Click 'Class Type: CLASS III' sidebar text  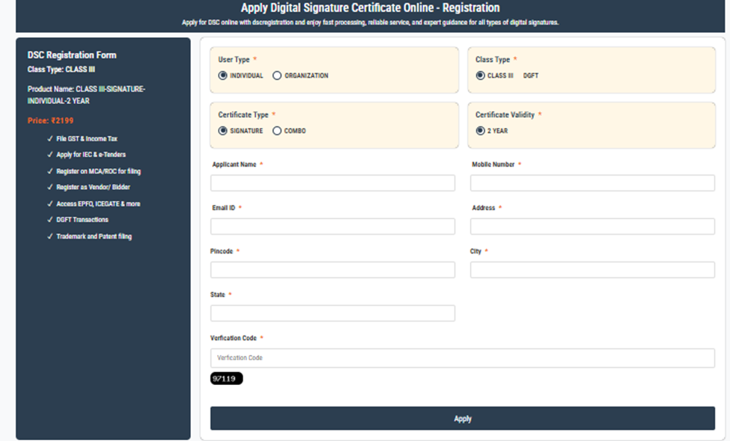click(x=61, y=70)
